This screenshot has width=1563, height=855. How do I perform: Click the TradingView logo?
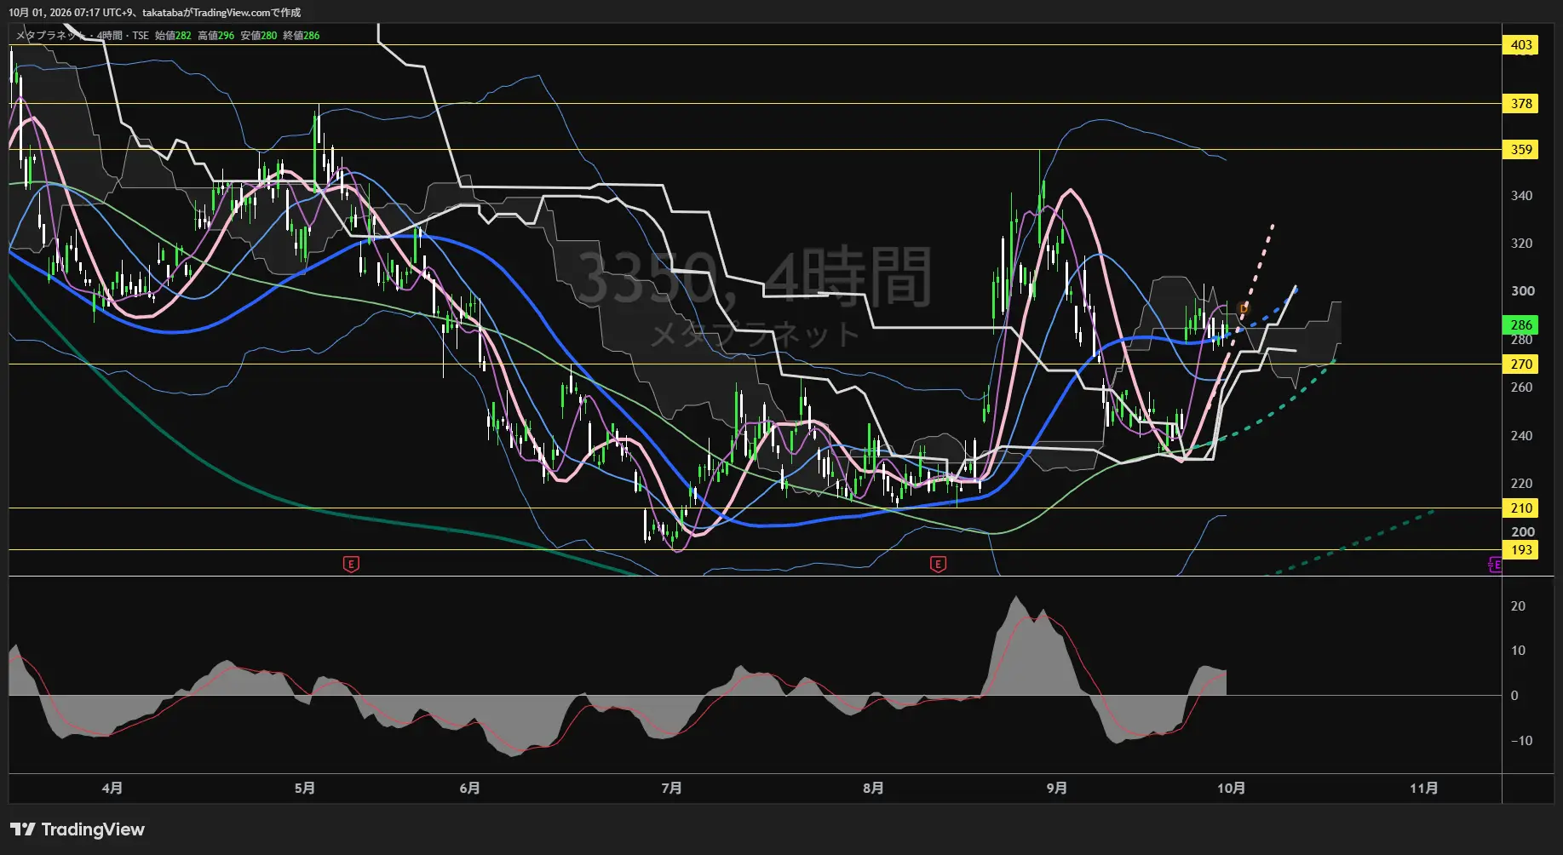78,829
